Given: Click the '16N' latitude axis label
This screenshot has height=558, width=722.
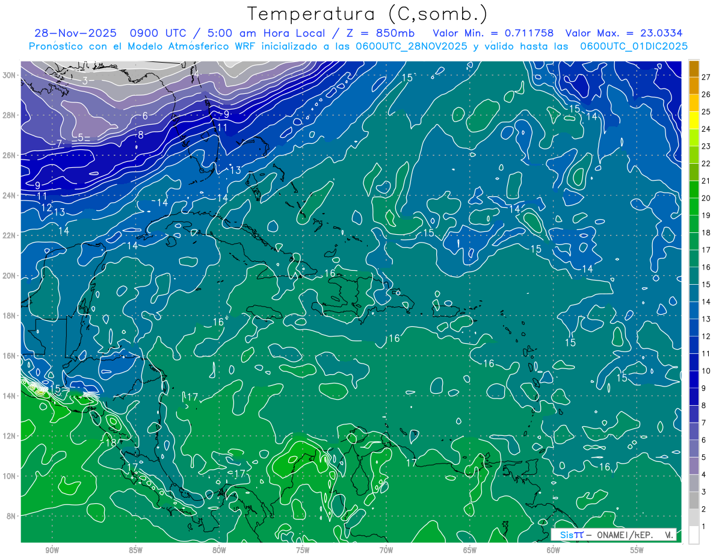Looking at the screenshot, I should 10,356.
